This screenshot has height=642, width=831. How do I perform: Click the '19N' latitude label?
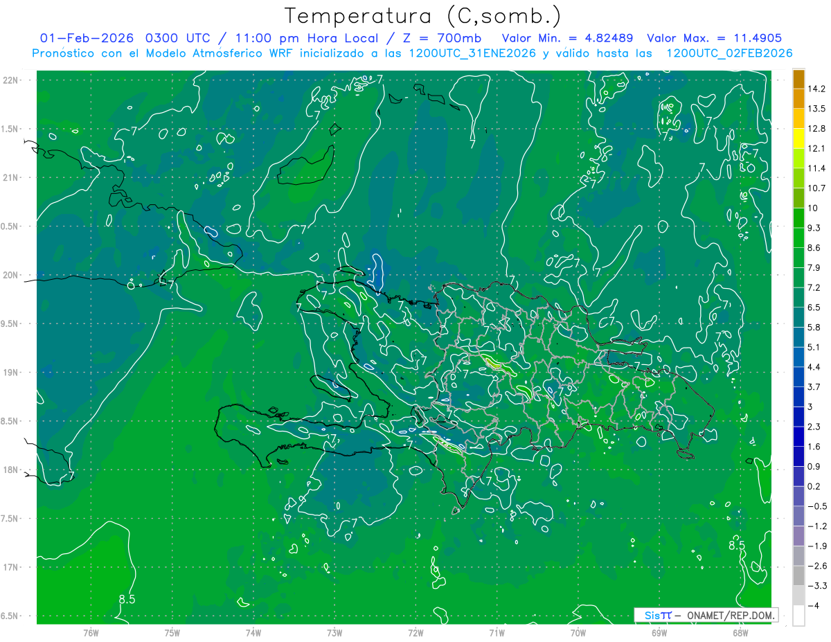coord(11,373)
